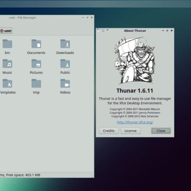The height and width of the screenshot is (191, 191).
Task: Click the Videos folder icon
Action: click(x=65, y=83)
